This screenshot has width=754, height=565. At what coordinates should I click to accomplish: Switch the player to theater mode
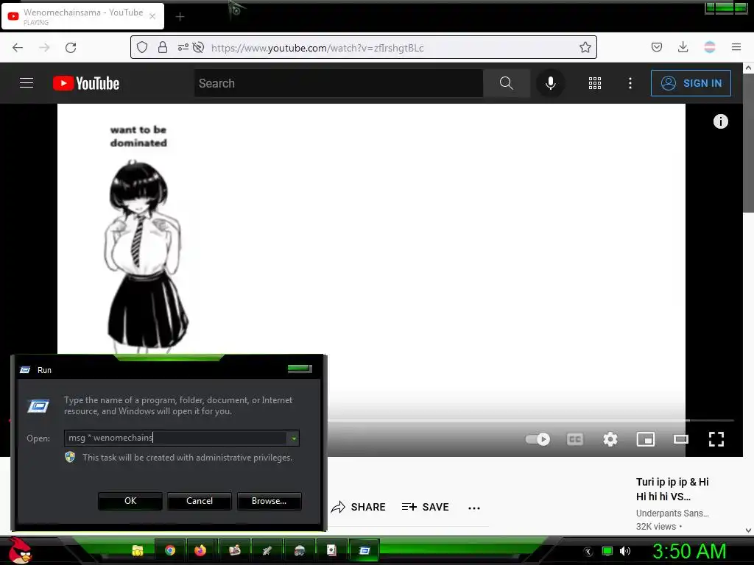pyautogui.click(x=681, y=439)
